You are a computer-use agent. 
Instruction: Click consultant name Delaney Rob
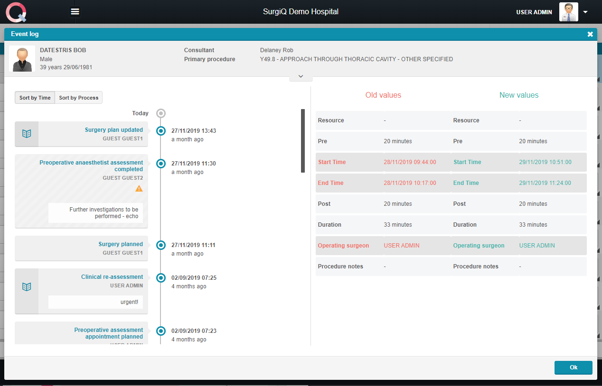click(277, 50)
